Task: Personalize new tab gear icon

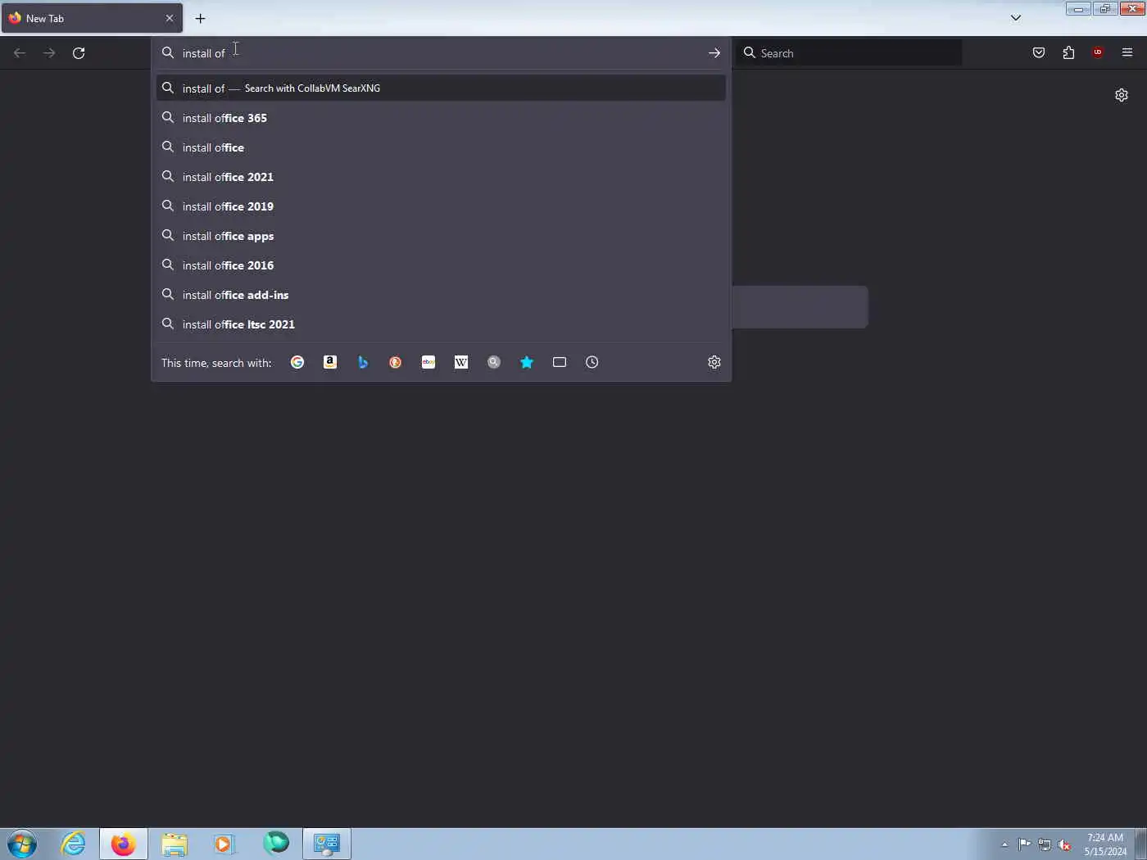Action: (x=1122, y=95)
